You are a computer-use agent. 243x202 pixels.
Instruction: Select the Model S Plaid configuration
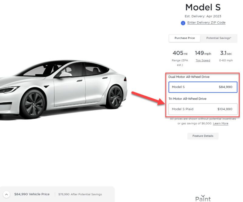coord(203,109)
